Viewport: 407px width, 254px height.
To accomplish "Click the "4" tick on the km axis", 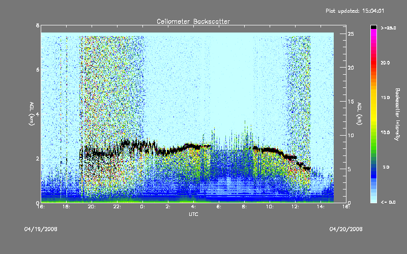I will pyautogui.click(x=38, y=114).
